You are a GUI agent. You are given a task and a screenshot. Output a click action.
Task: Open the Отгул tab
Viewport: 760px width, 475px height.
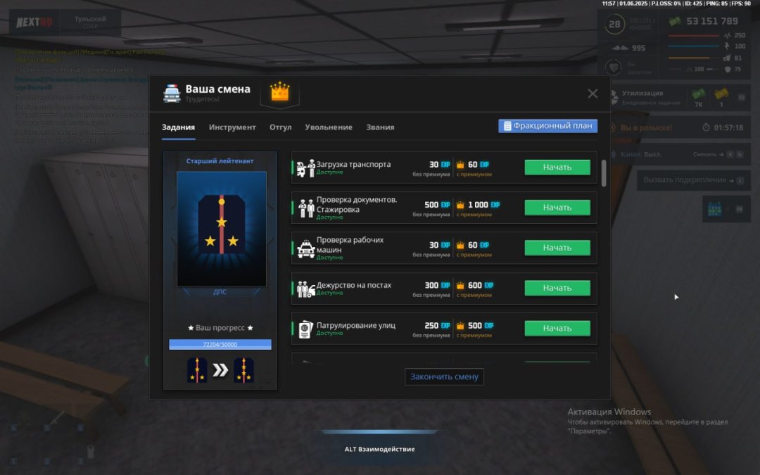pos(280,127)
